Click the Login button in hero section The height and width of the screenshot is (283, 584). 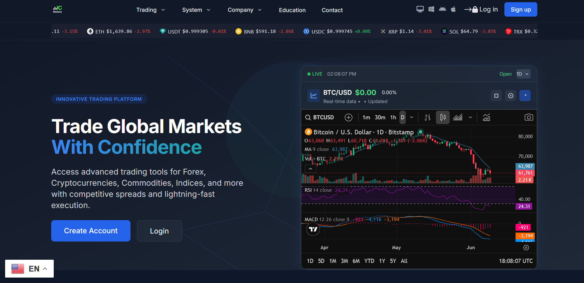coord(159,231)
